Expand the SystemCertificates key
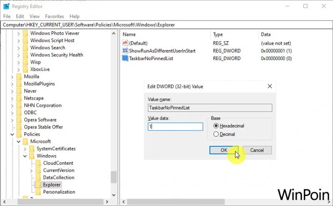333x206 pixels. coord(25,149)
